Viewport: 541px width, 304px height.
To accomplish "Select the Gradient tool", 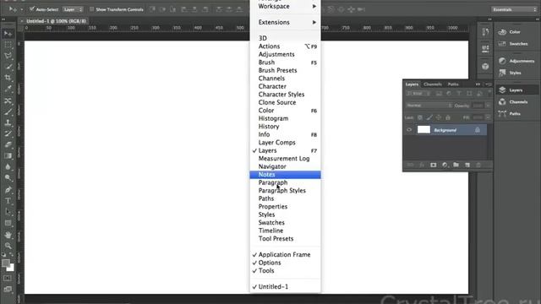I will tap(8, 155).
